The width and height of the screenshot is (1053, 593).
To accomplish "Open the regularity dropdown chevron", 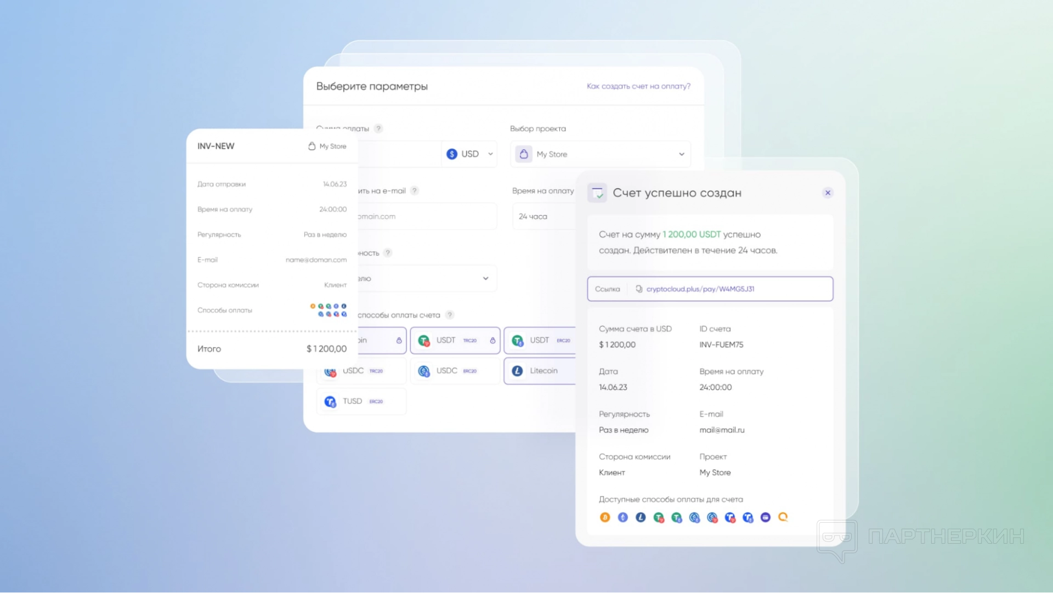I will point(485,279).
